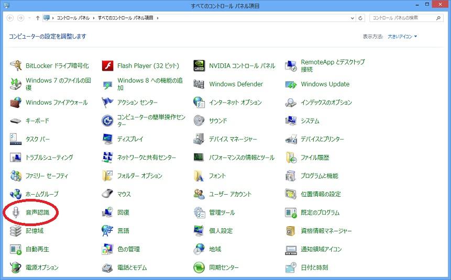Click the システム computer icon
The height and width of the screenshot is (280, 451).
click(x=291, y=121)
